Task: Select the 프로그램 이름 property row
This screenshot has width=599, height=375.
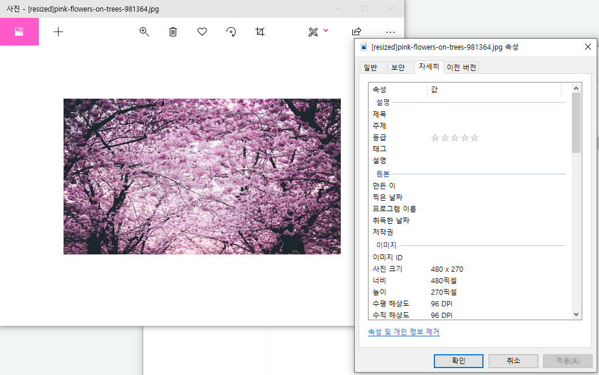Action: coord(469,209)
